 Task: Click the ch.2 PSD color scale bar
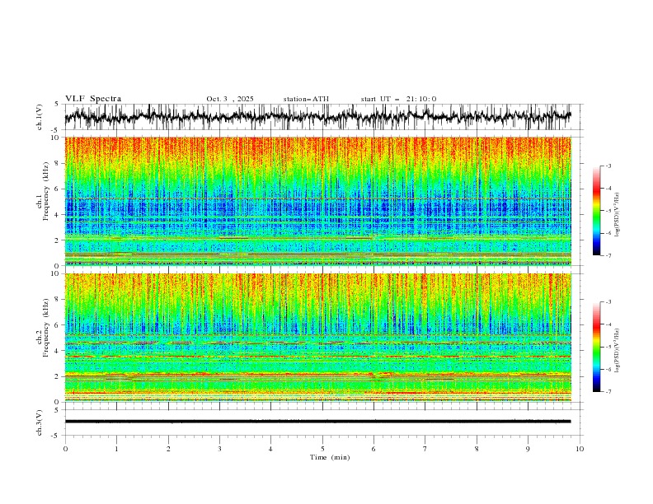click(596, 347)
